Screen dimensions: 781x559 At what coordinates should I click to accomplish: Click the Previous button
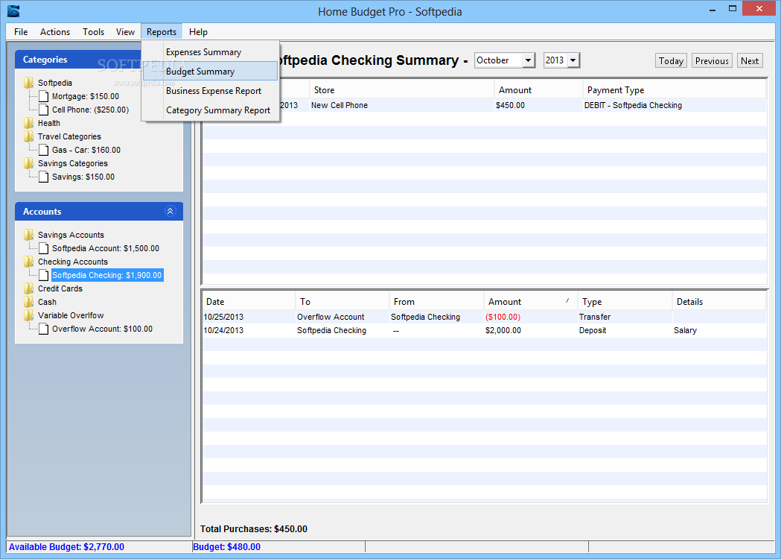tap(712, 61)
